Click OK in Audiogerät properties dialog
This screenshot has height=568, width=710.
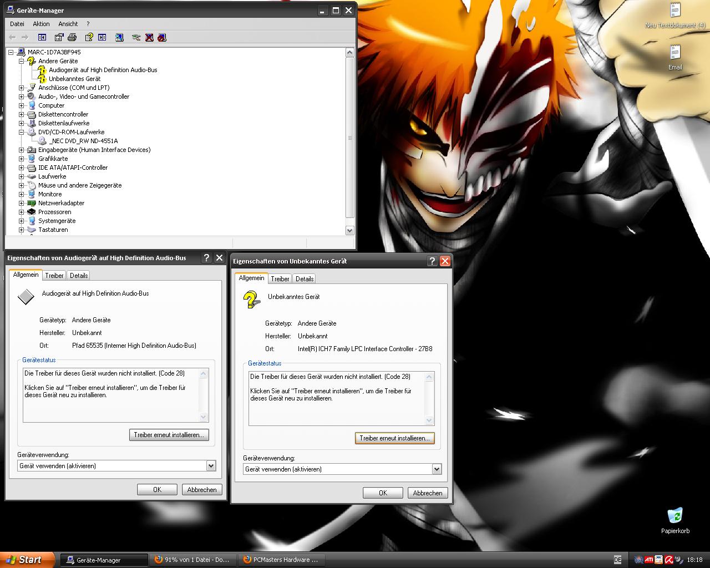157,490
